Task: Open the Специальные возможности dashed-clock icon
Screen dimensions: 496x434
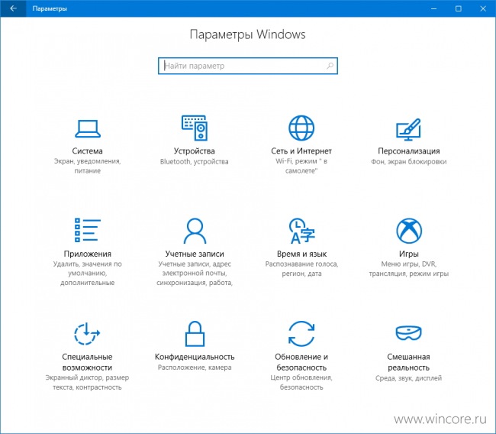Action: click(87, 334)
